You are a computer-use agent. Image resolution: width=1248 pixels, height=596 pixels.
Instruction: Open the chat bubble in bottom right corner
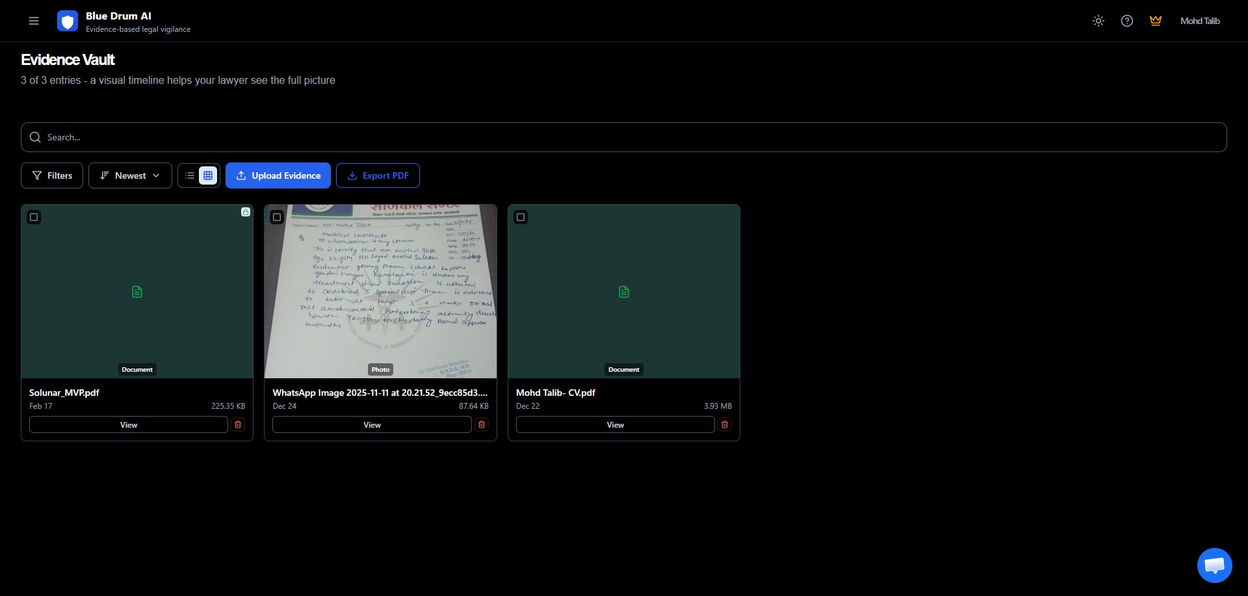point(1214,565)
